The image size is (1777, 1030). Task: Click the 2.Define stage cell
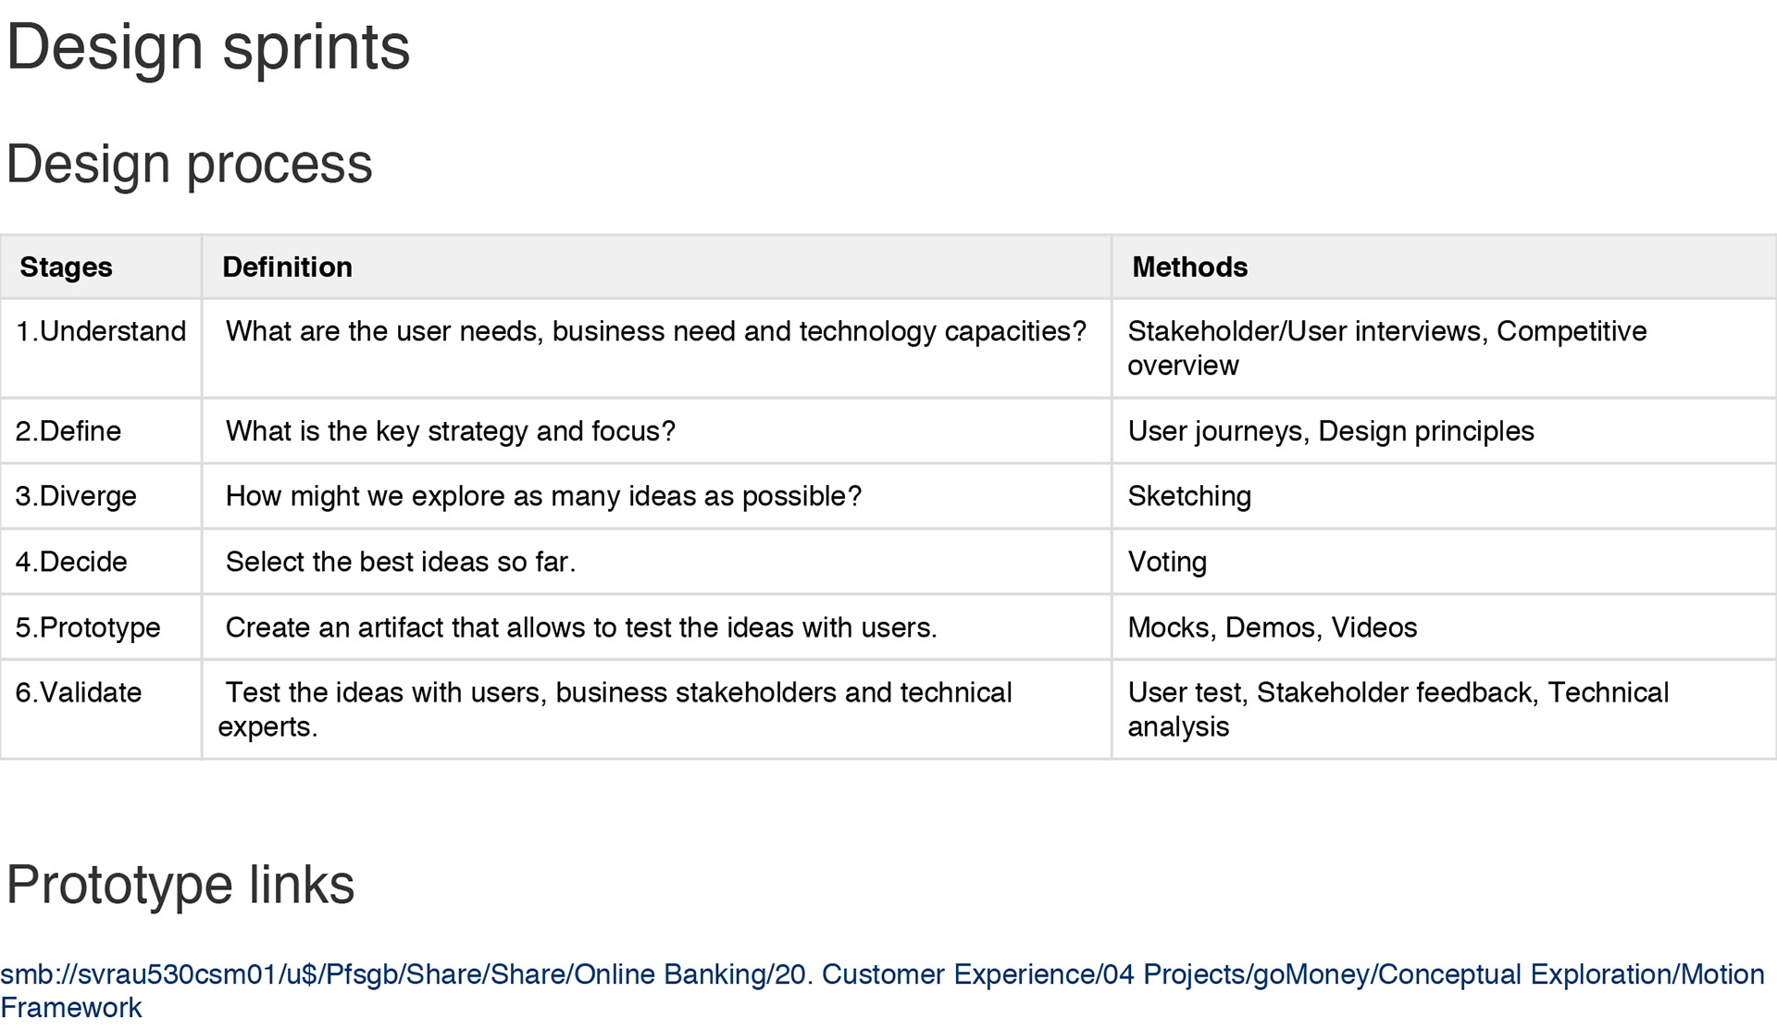pos(101,431)
